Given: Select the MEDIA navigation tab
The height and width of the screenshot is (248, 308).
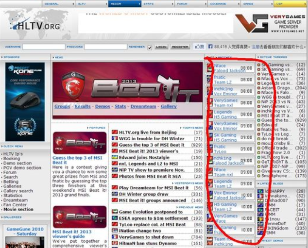Looking at the screenshot, I should pyautogui.click(x=124, y=4).
